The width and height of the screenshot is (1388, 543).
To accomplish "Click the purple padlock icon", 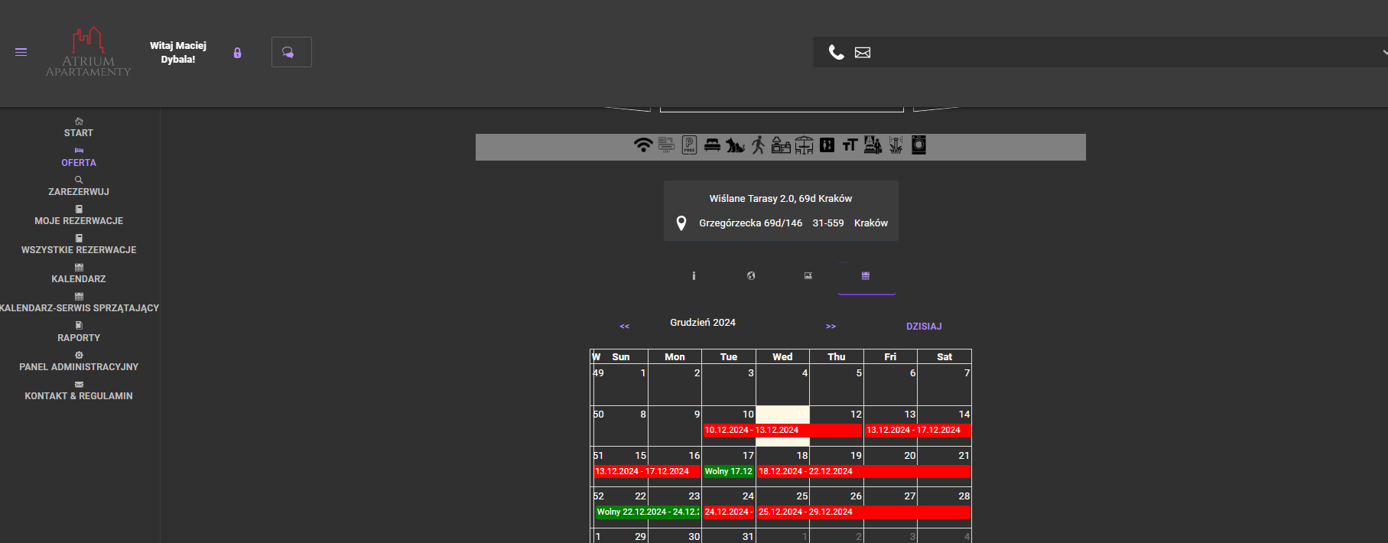I will click(x=237, y=53).
